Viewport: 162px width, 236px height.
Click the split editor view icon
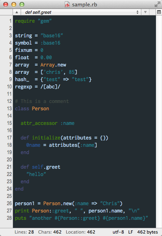(x=159, y=12)
